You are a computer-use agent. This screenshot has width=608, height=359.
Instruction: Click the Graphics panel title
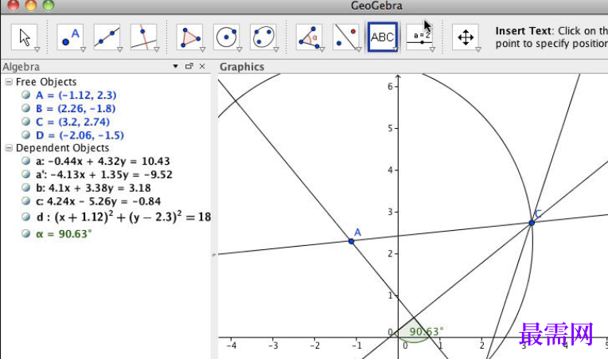242,67
